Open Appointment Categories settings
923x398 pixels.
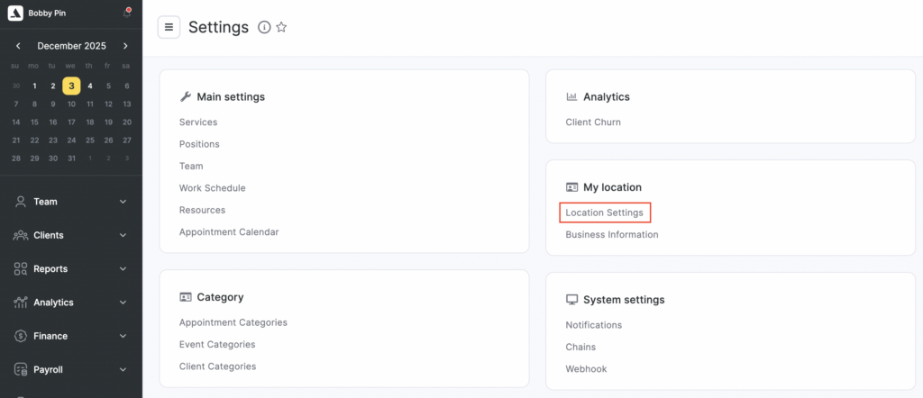click(x=233, y=322)
